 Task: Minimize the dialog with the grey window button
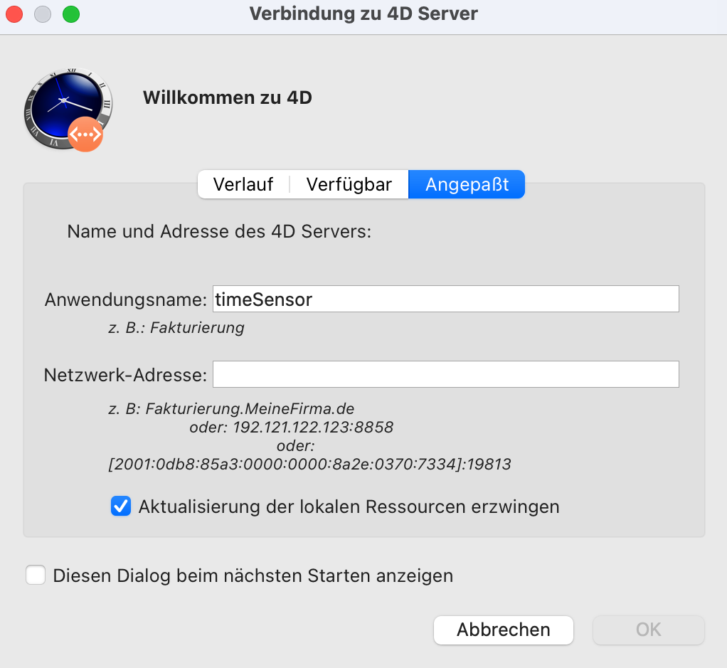click(43, 14)
